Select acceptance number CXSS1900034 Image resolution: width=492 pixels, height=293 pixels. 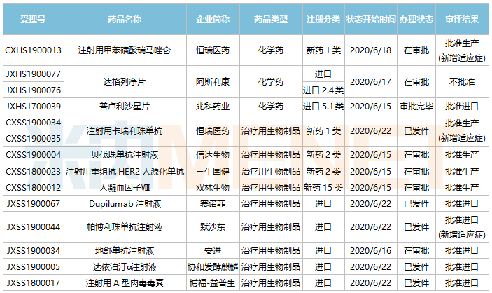point(34,122)
